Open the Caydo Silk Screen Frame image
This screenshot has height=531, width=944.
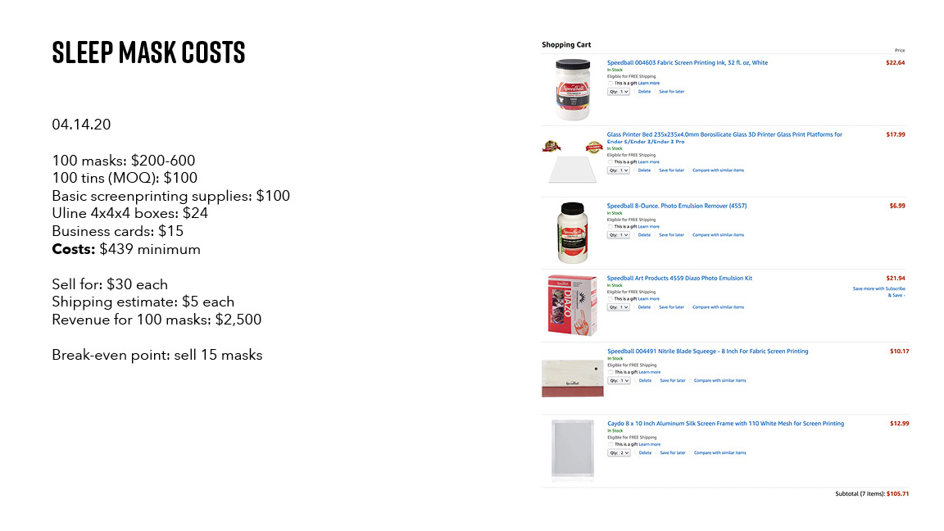(573, 449)
